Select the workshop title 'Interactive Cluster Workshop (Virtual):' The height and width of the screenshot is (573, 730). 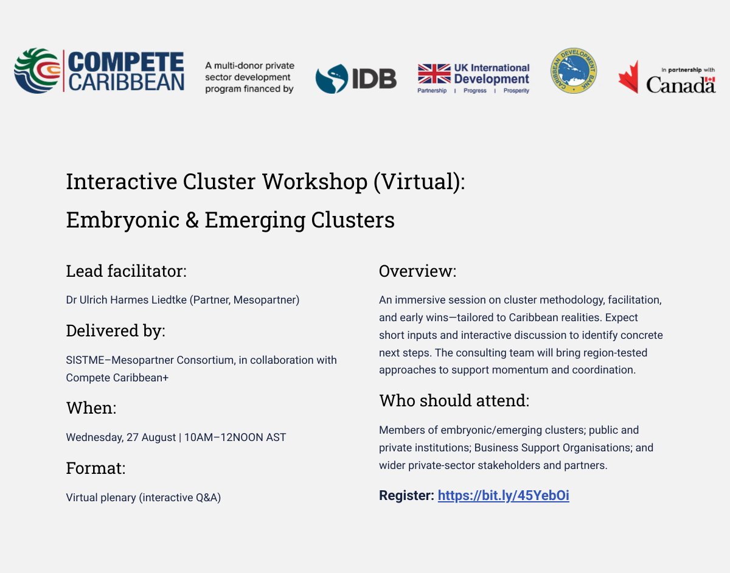pos(265,182)
